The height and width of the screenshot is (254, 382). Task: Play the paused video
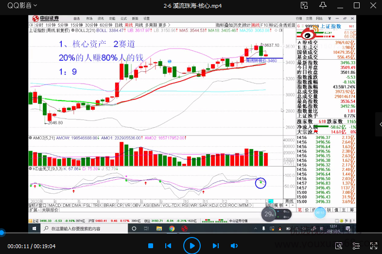click(191, 246)
